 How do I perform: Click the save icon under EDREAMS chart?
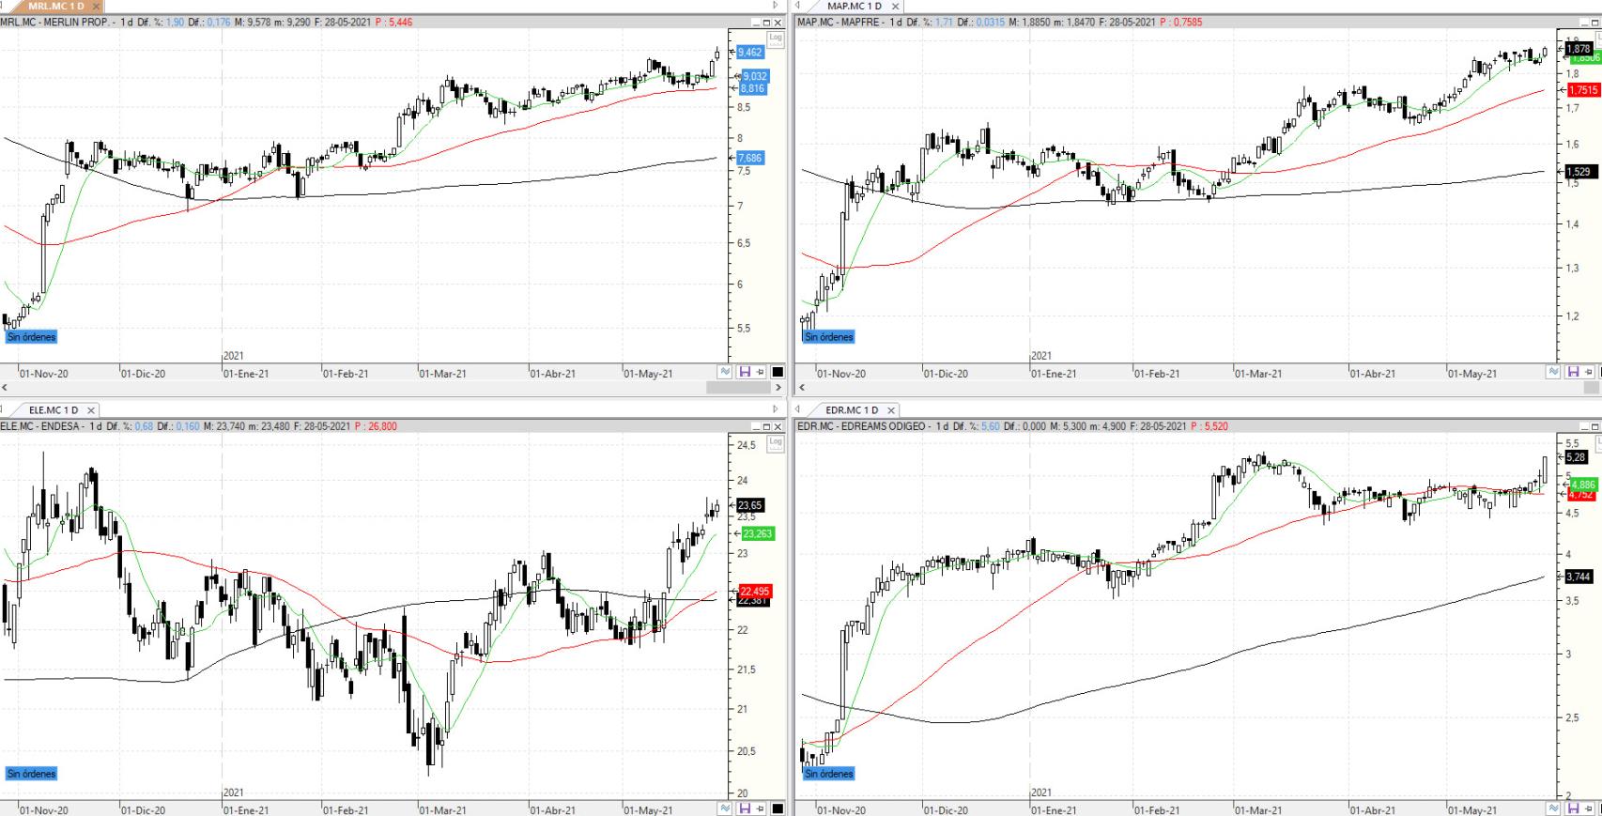coord(1574,808)
